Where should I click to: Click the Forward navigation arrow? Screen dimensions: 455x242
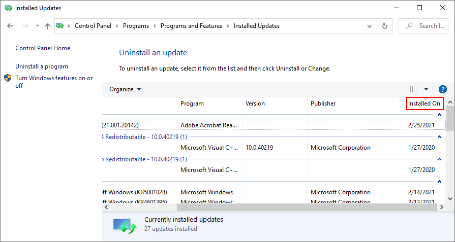click(25, 26)
